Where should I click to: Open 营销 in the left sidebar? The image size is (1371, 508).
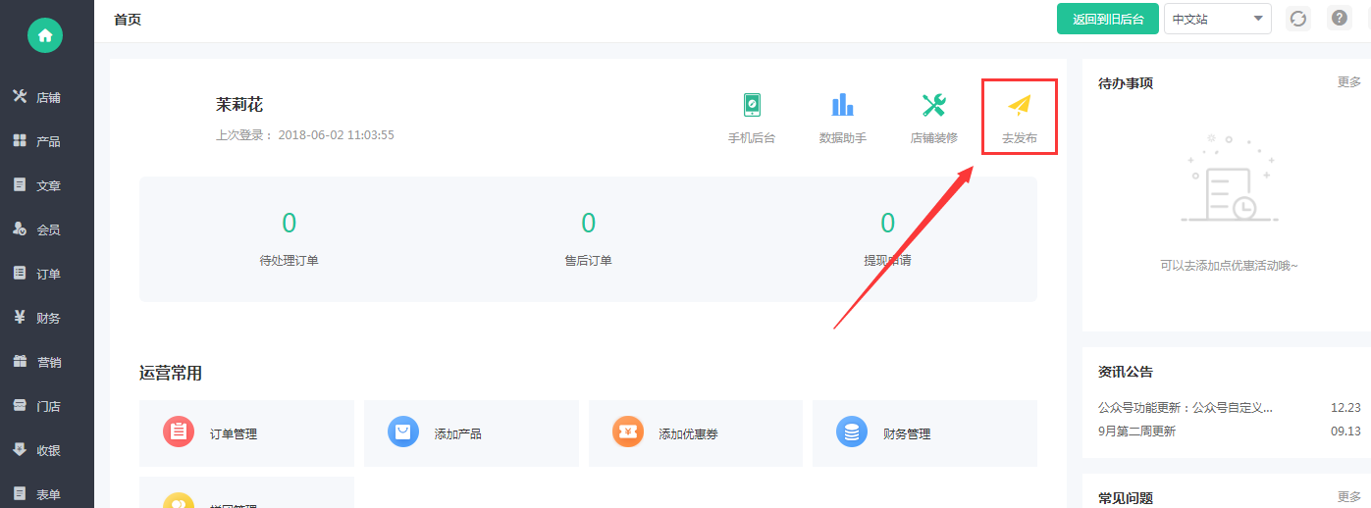pyautogui.click(x=46, y=362)
